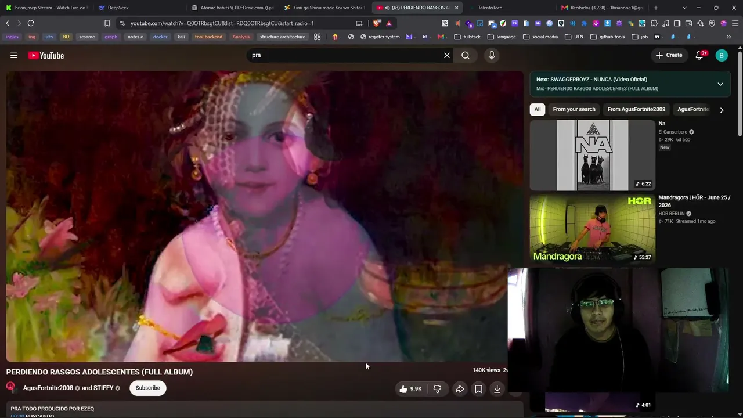
Task: Go to the YouTube home logo
Action: (x=46, y=55)
